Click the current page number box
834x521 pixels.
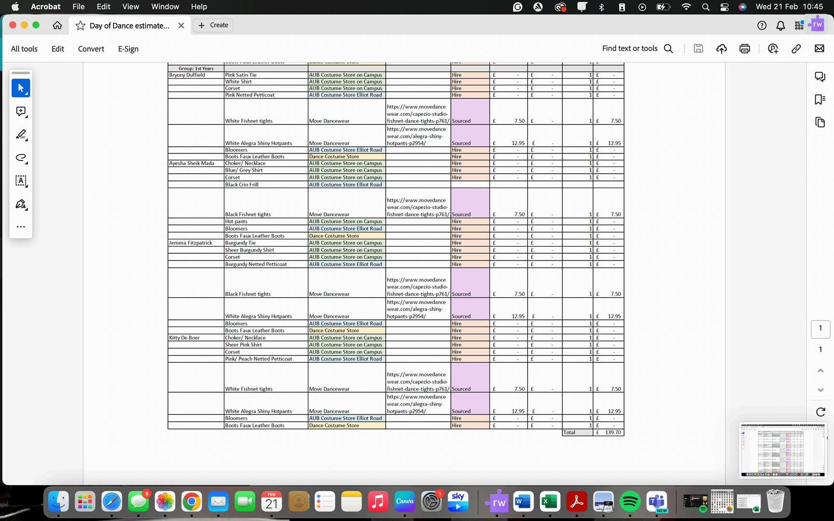coord(820,329)
